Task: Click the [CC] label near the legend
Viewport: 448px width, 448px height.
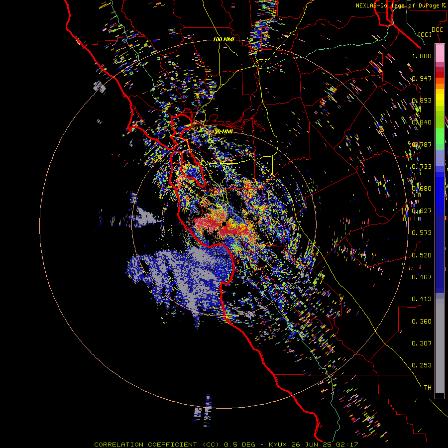Action: click(x=425, y=34)
